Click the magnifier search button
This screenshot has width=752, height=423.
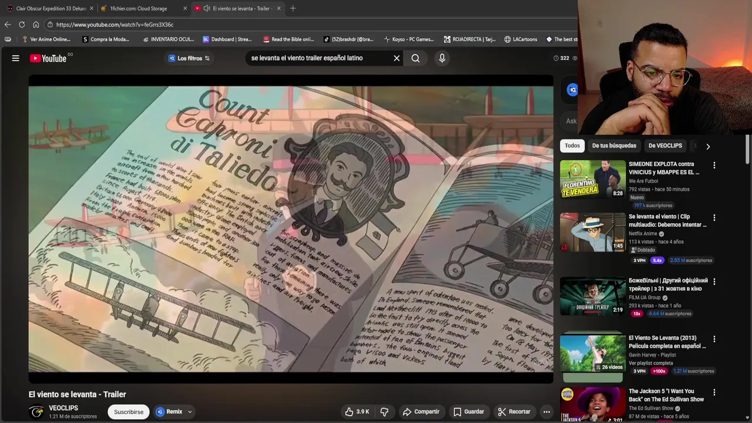tap(415, 58)
